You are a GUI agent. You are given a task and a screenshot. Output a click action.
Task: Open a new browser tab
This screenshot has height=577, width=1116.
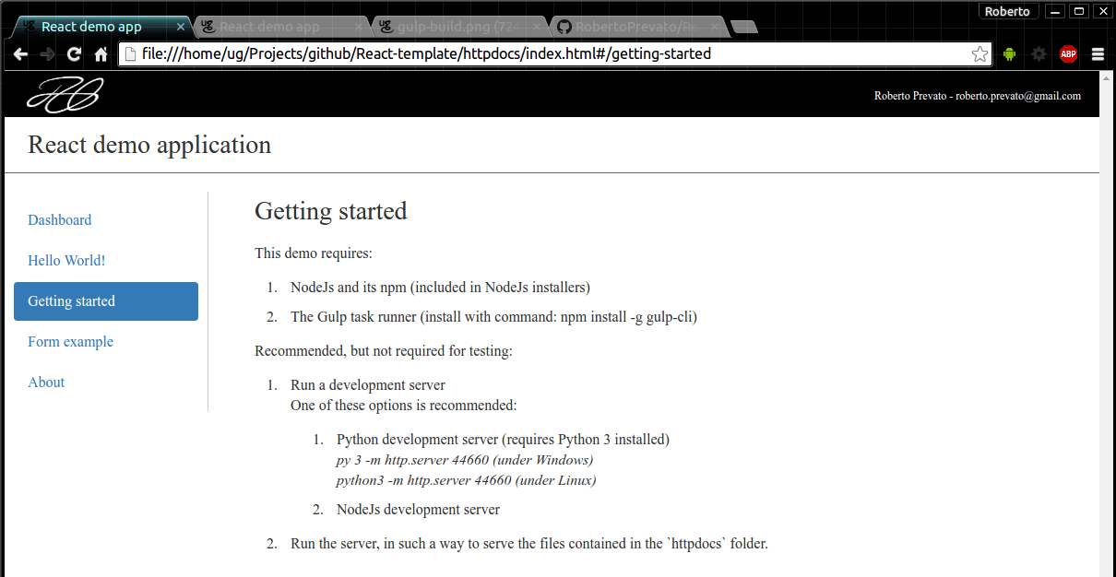coord(744,27)
